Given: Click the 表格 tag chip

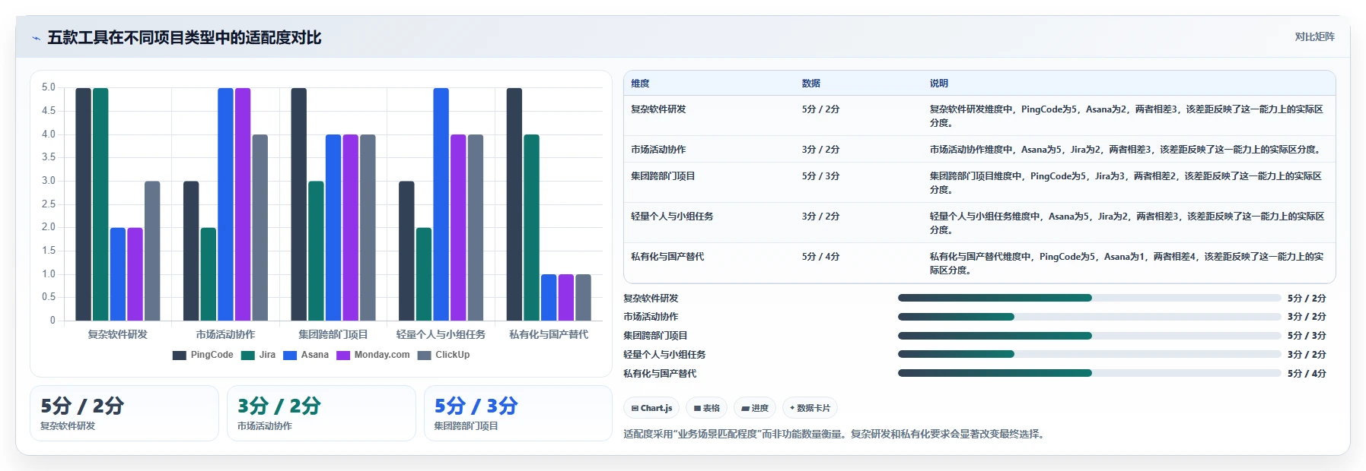Looking at the screenshot, I should point(706,408).
